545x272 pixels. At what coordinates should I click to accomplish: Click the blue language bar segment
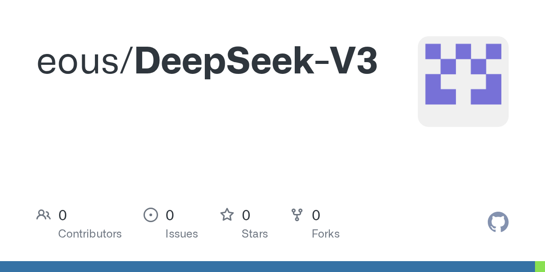[x=267, y=267]
